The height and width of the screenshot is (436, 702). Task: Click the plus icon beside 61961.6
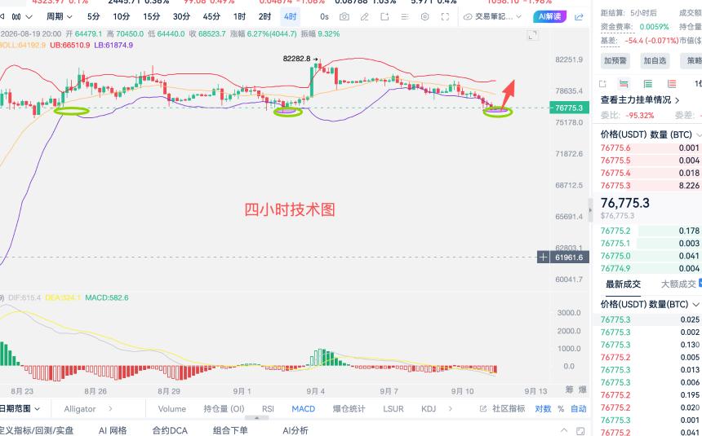click(543, 258)
